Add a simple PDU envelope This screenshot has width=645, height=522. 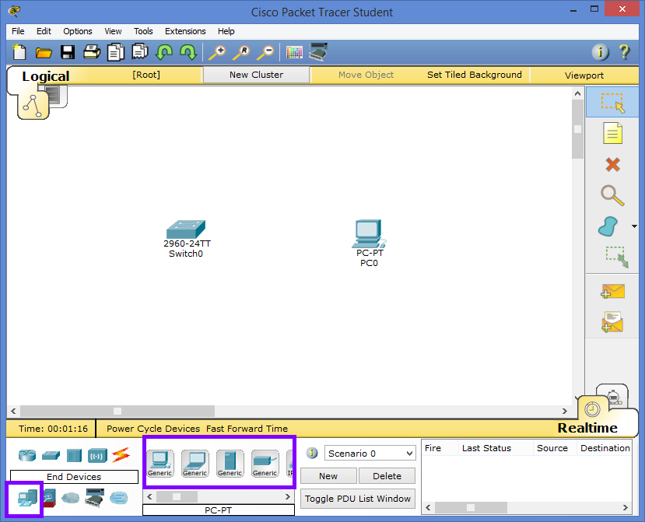[x=612, y=291]
